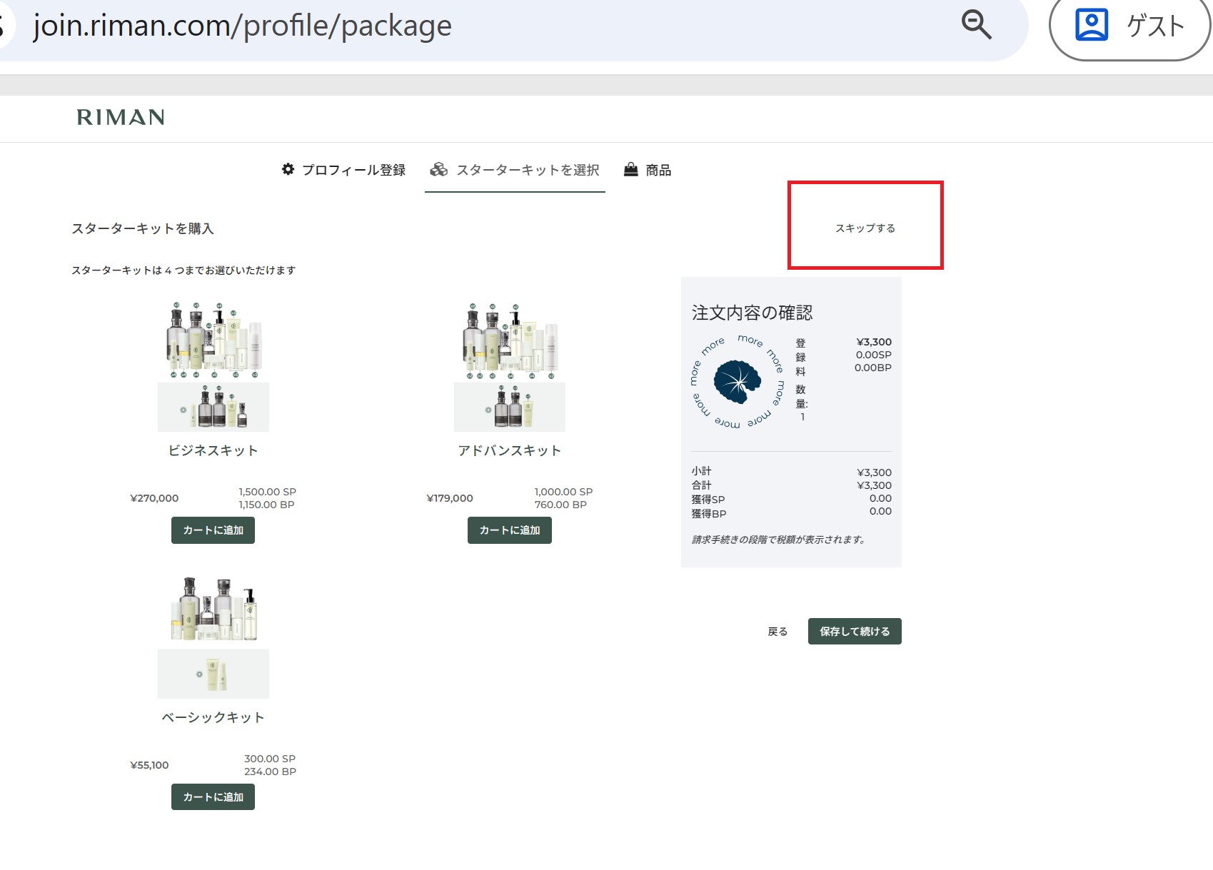1213x870 pixels.
Task: Click the 0.00SP value in order summary
Action: 873,355
